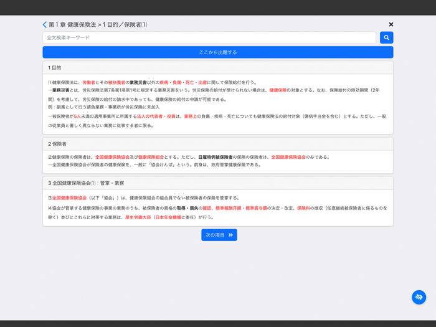Click the ここから出題する button

[218, 52]
